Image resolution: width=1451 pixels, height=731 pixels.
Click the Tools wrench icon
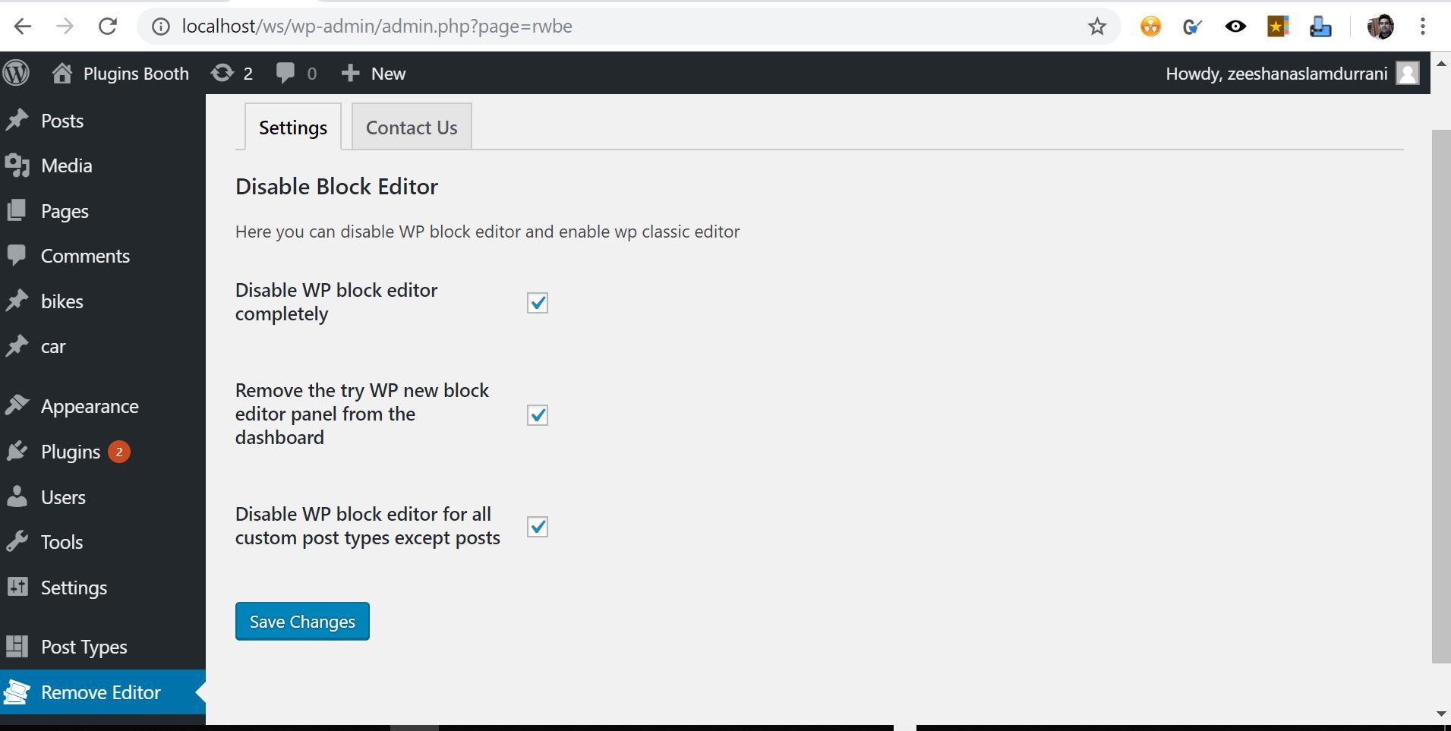(17, 542)
